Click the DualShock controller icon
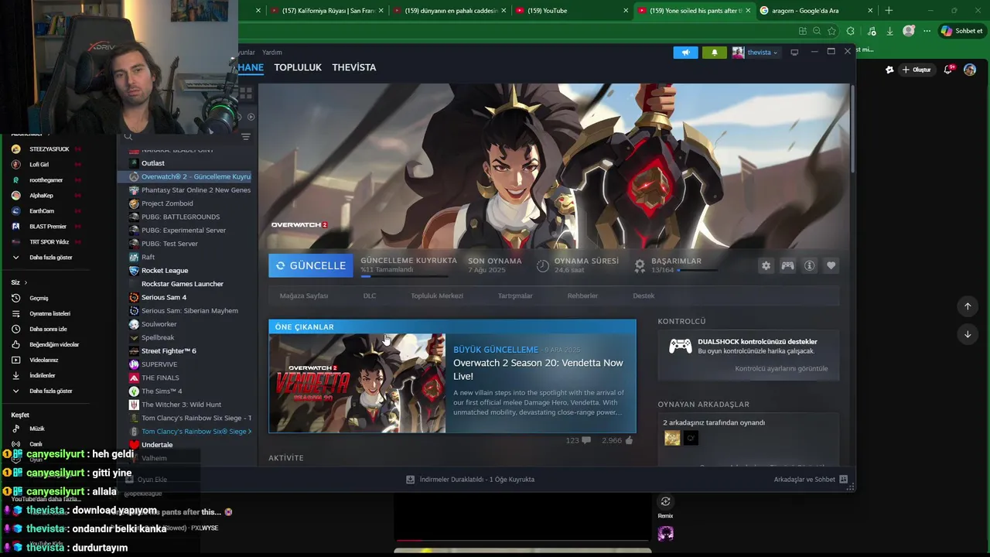990x557 pixels. coord(681,346)
